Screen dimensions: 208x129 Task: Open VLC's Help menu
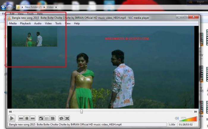click(77, 23)
